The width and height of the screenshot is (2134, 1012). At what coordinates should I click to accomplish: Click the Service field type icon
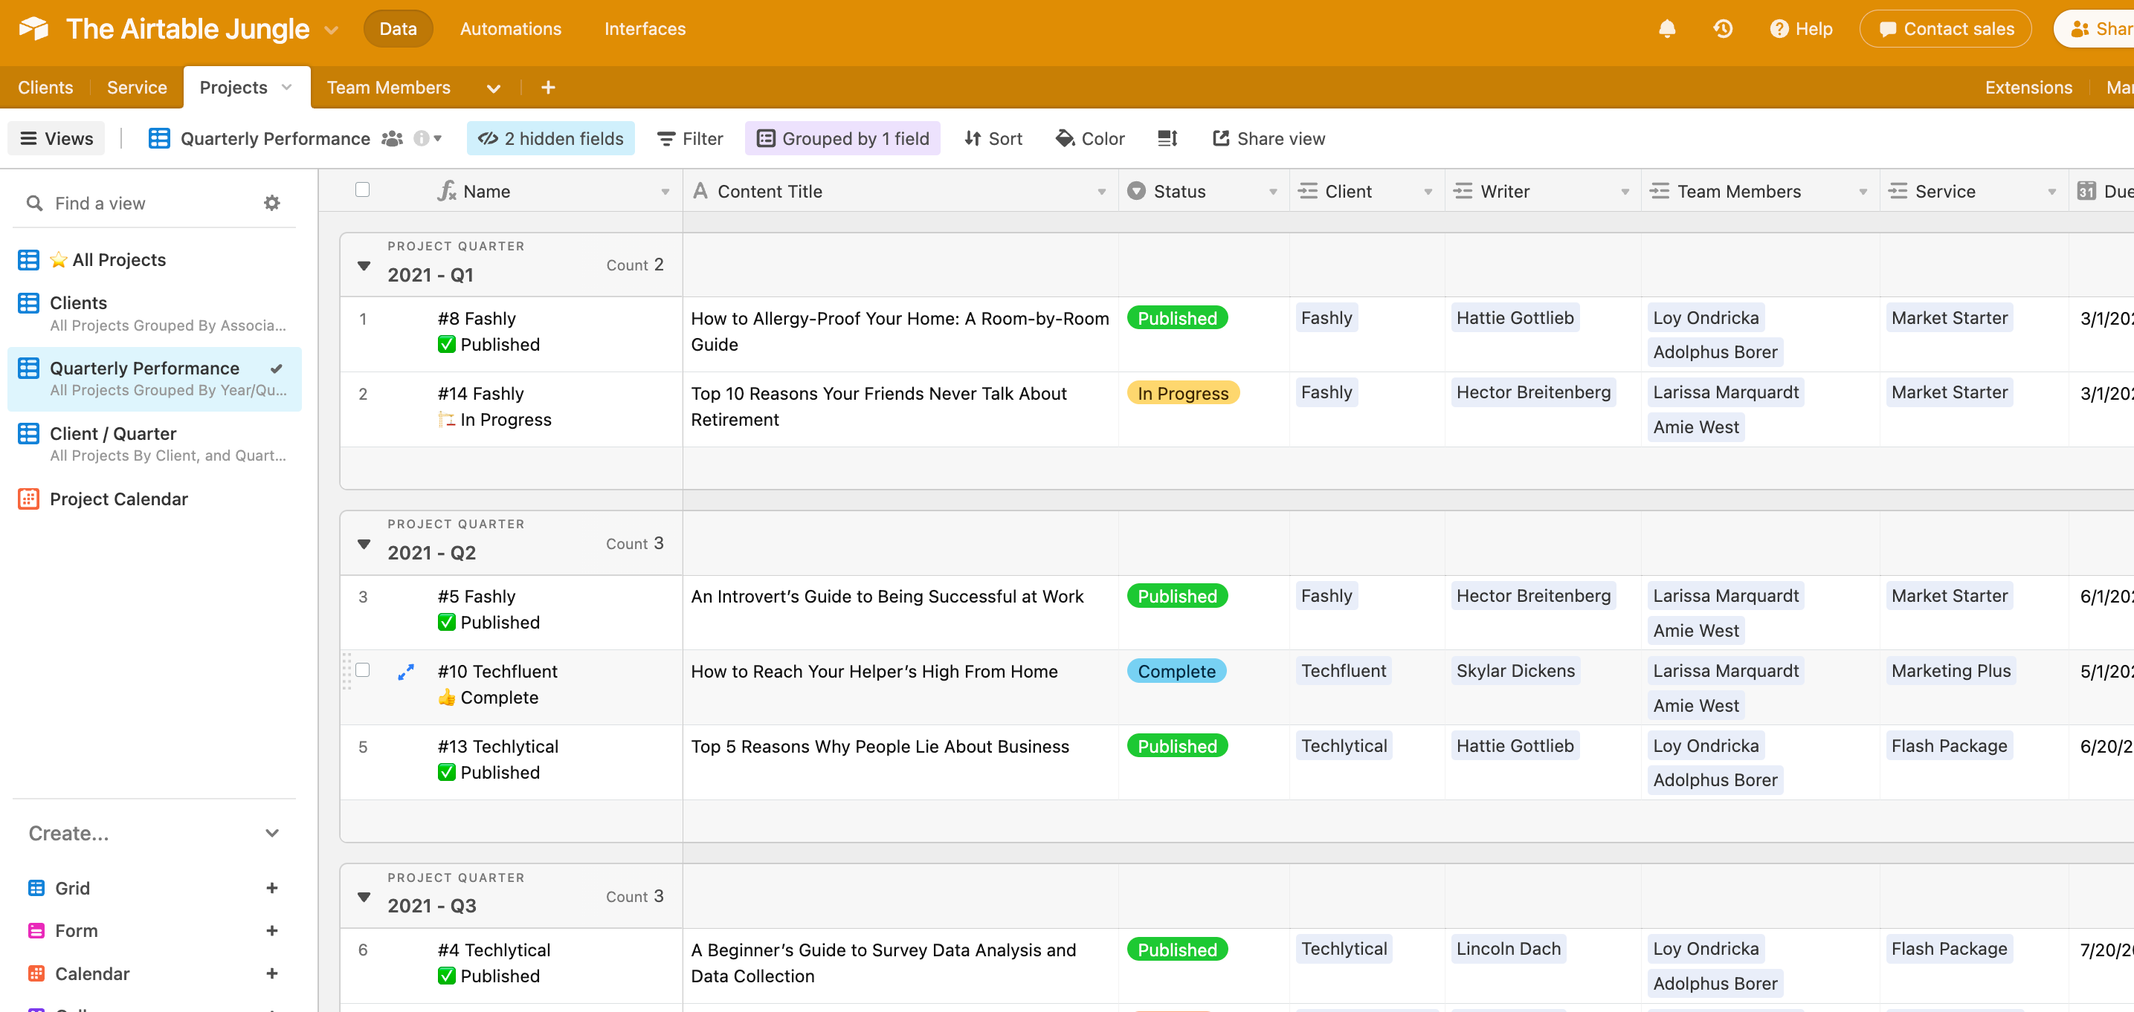pos(1897,191)
